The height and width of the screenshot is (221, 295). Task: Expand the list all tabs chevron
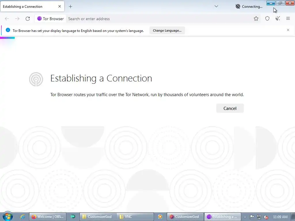(x=216, y=6)
